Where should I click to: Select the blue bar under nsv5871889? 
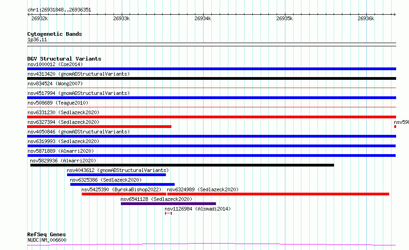pyautogui.click(x=211, y=156)
